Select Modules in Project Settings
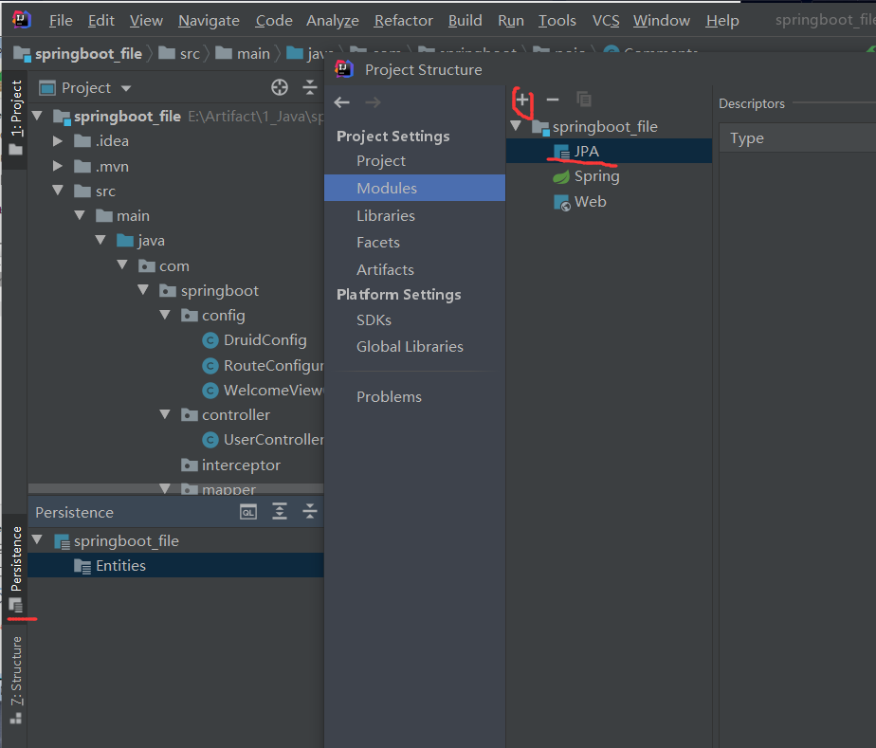 pyautogui.click(x=414, y=188)
